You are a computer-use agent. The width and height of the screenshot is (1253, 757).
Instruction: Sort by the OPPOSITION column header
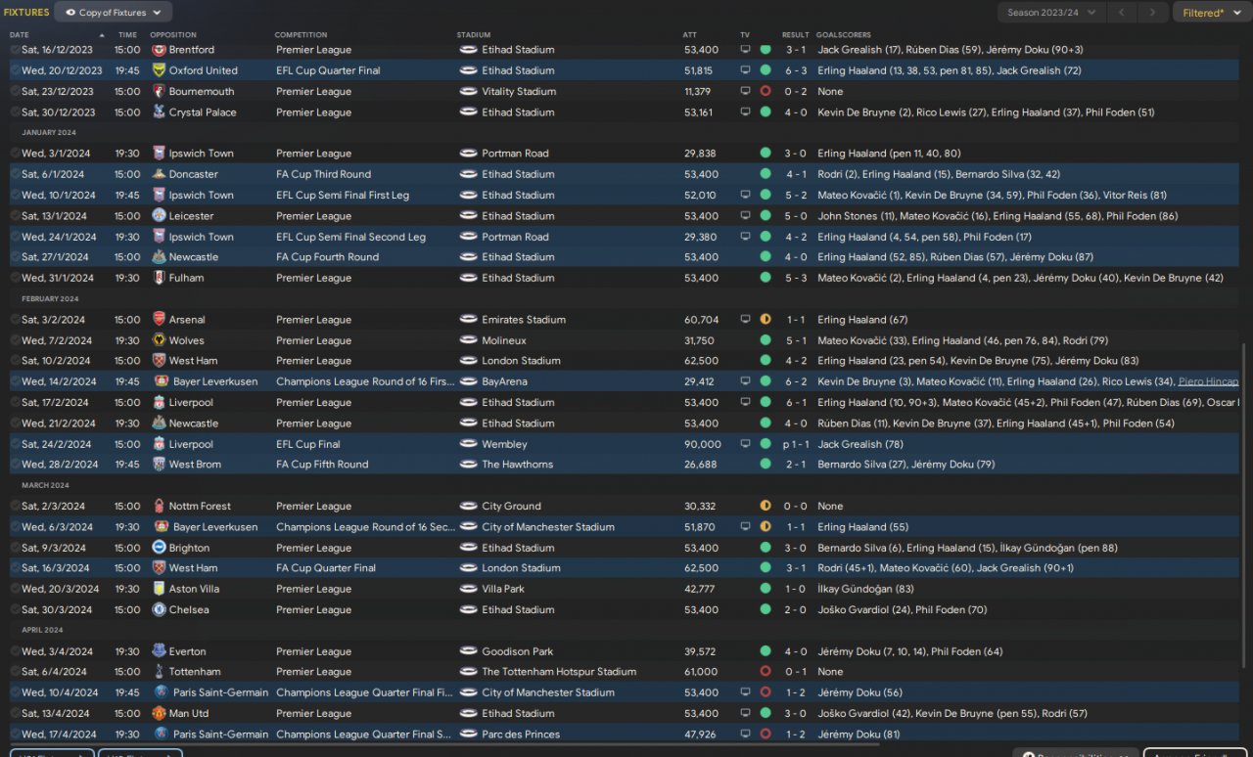(x=173, y=35)
